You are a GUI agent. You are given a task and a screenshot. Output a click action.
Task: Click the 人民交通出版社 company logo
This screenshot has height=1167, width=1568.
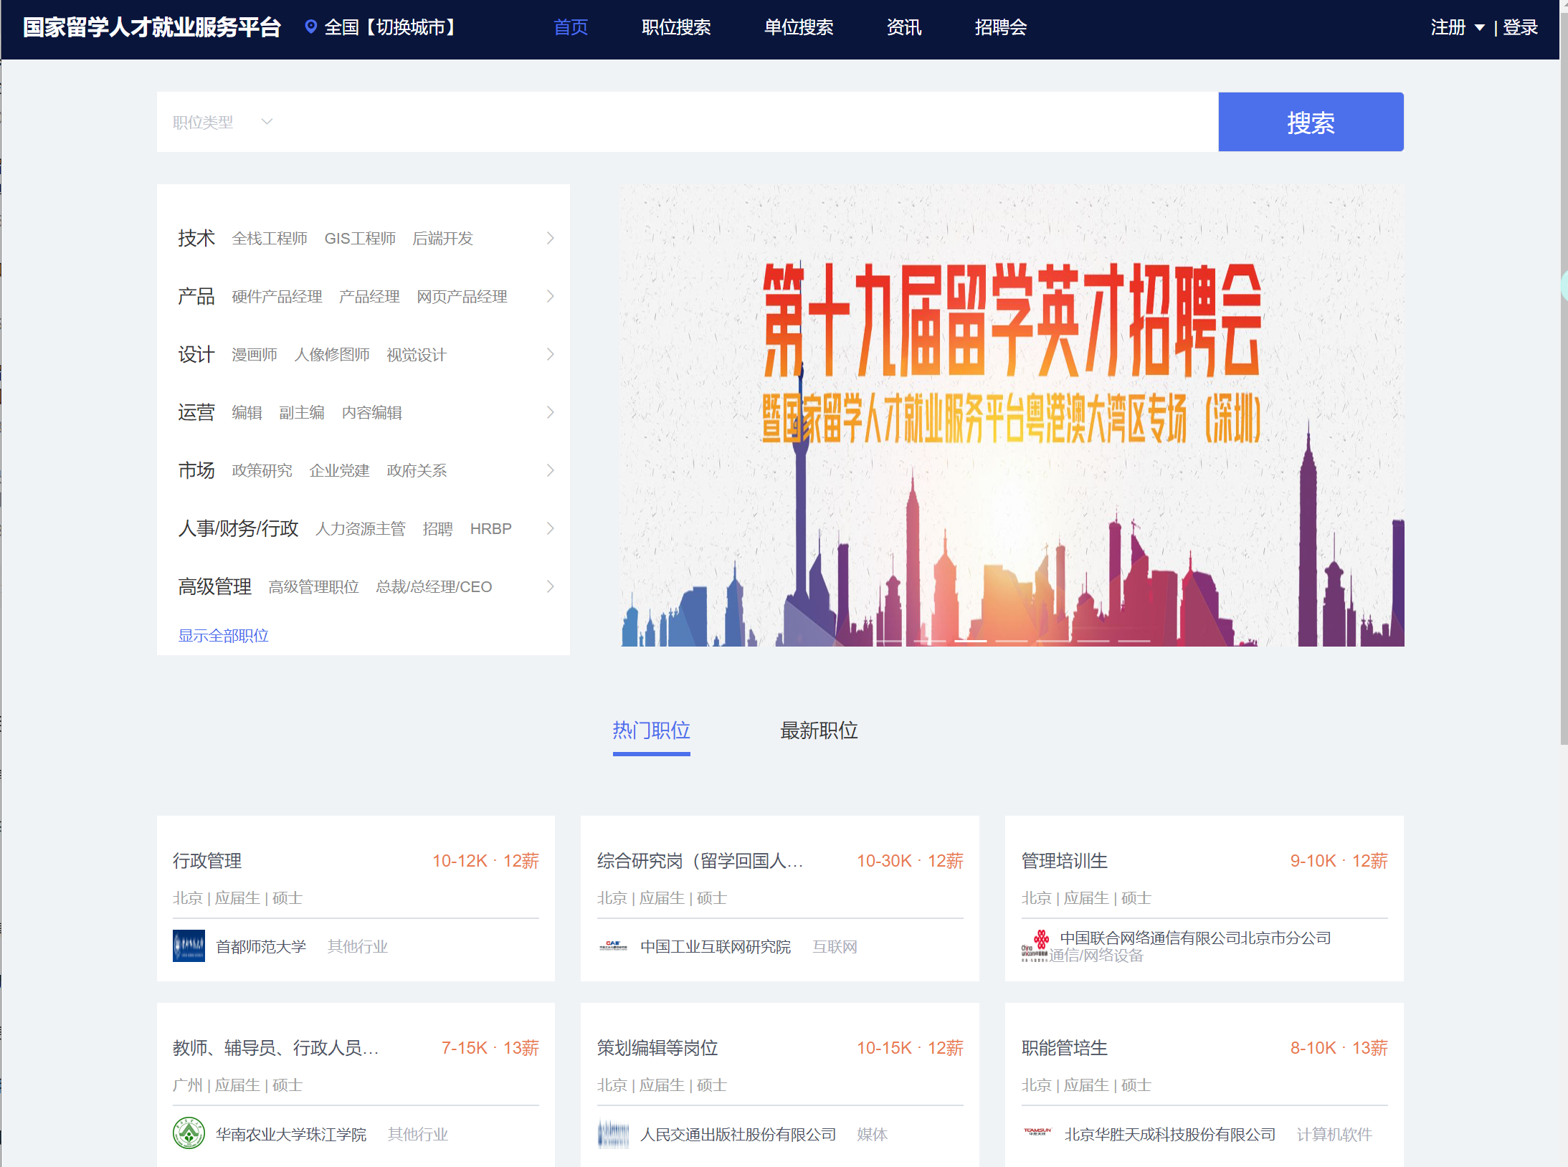pos(614,1134)
